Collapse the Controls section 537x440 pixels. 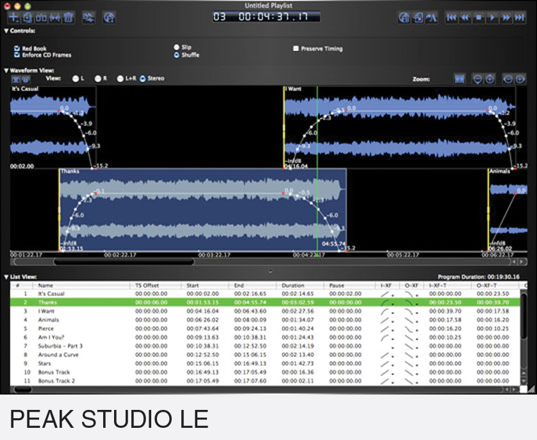coord(6,31)
